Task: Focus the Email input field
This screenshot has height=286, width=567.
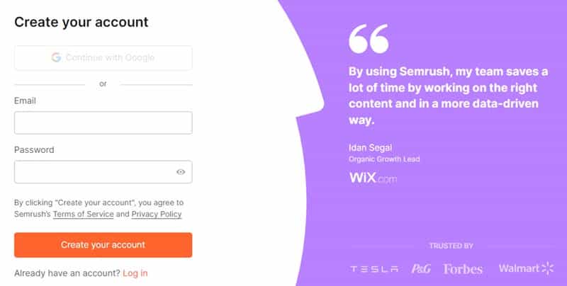Action: coord(103,122)
